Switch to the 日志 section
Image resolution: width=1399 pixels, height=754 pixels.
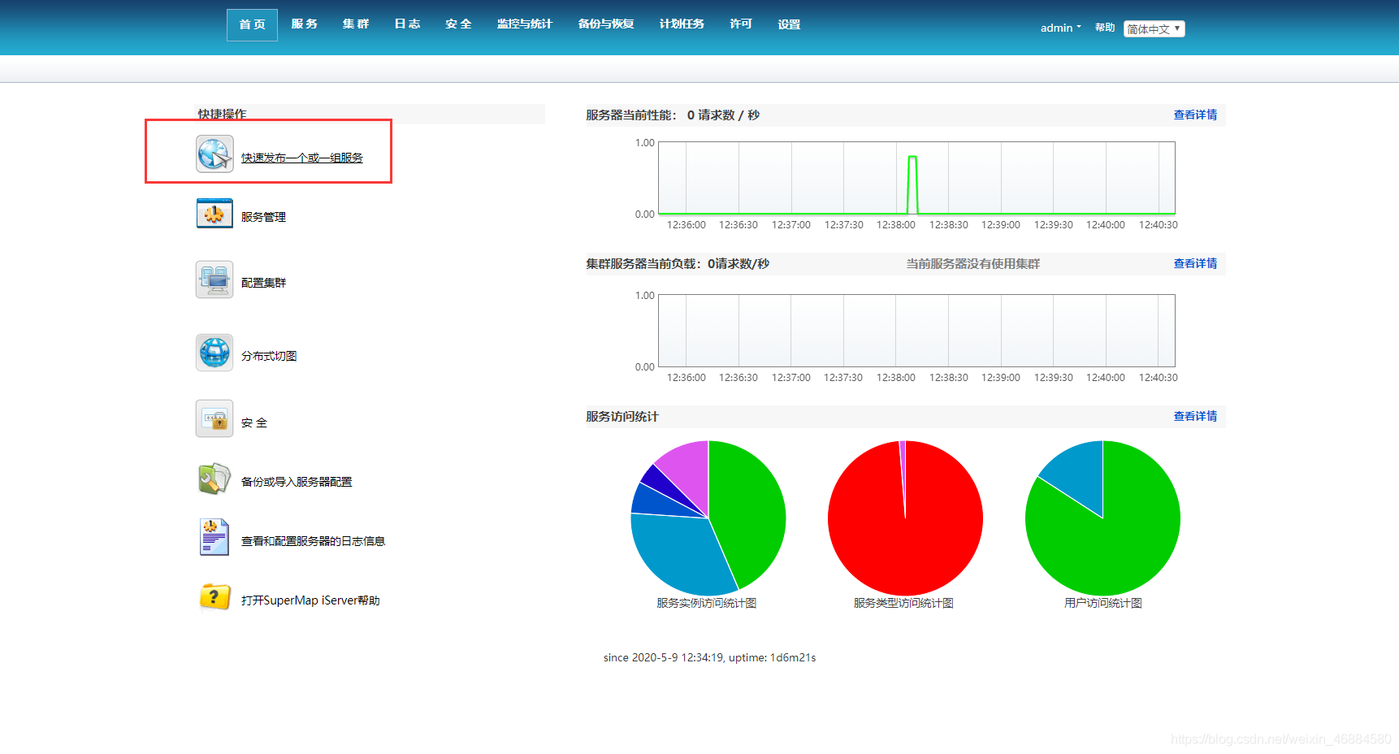(407, 24)
